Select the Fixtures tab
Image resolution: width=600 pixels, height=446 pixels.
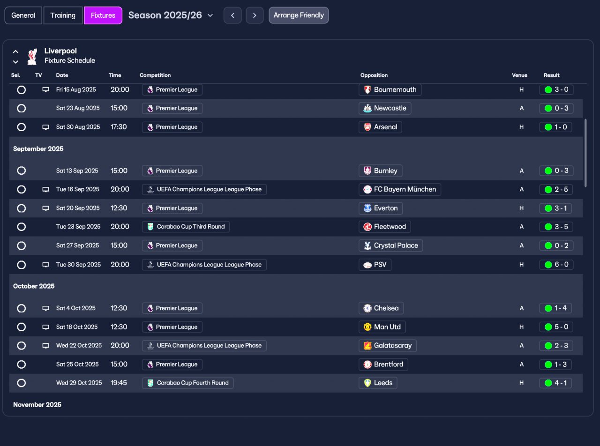103,15
